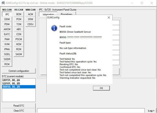
Task: Switch to the Procedures tab
Action: click(x=67, y=14)
